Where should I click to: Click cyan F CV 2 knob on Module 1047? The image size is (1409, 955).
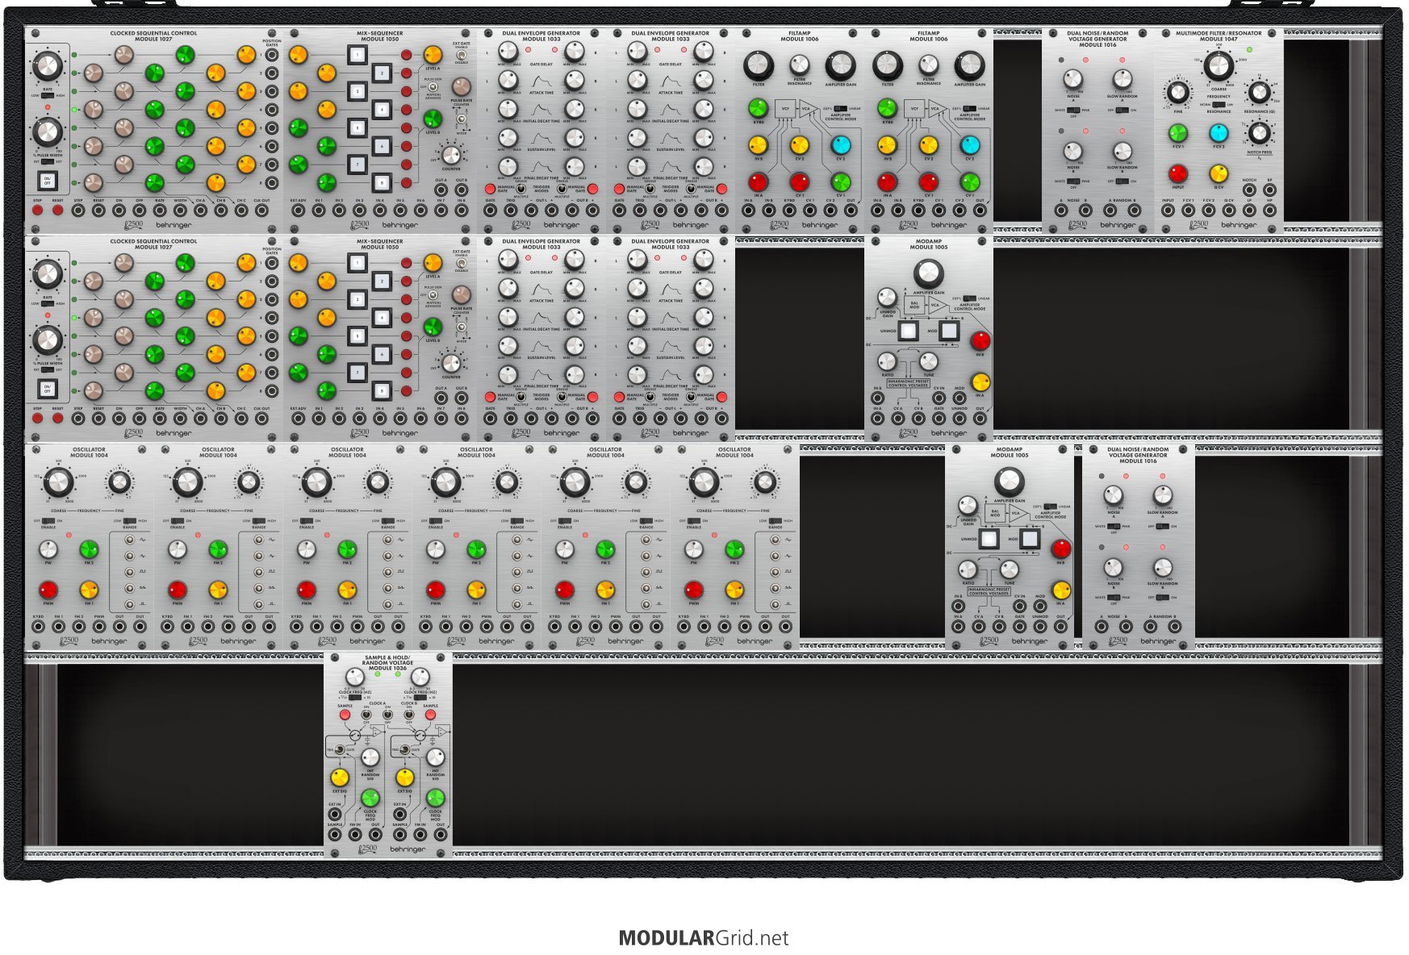pos(1219,133)
